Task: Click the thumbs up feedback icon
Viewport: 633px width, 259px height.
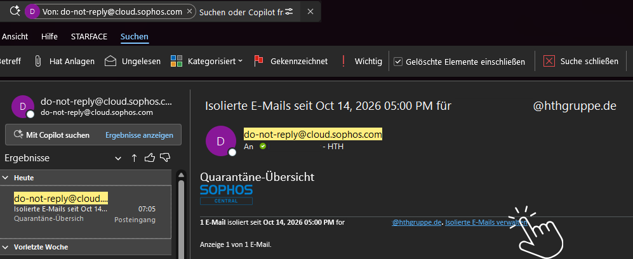Action: click(150, 157)
